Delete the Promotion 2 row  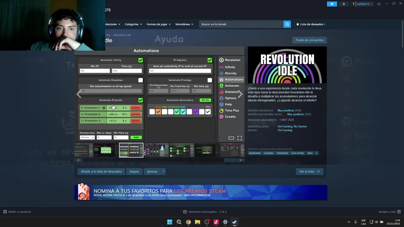(x=135, y=114)
